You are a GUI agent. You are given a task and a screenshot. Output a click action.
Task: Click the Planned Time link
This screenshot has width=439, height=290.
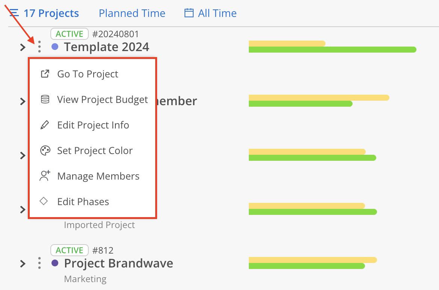pos(132,14)
